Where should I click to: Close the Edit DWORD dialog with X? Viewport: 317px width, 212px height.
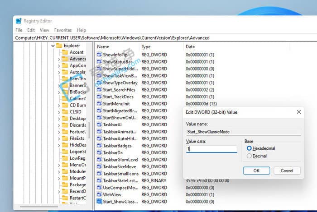click(x=299, y=112)
